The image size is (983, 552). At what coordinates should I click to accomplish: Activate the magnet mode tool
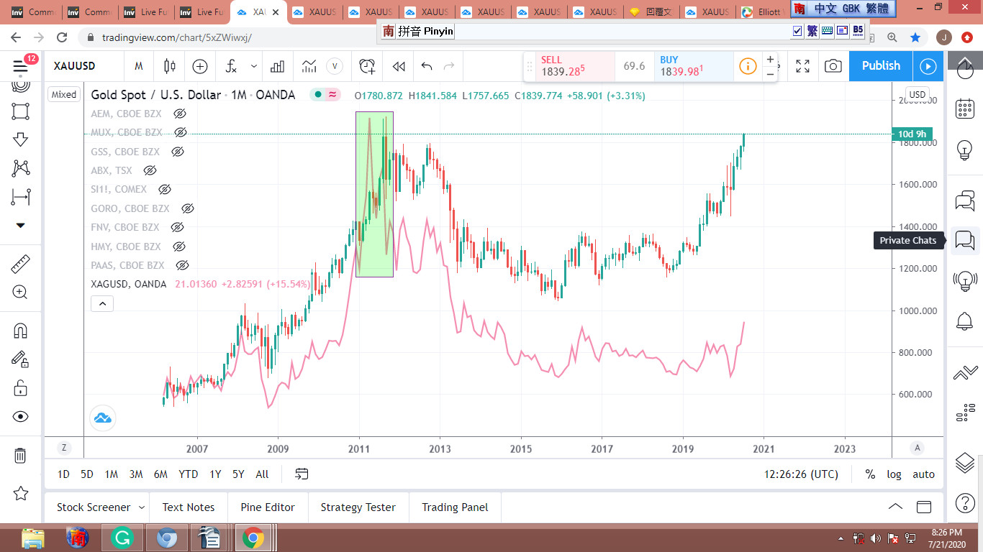20,331
